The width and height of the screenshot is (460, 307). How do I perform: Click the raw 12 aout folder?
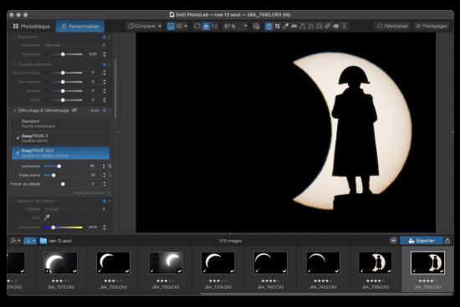[56, 241]
